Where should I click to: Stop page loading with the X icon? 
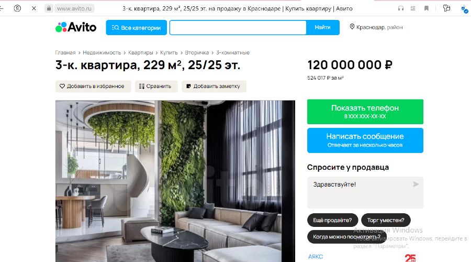tap(34, 8)
